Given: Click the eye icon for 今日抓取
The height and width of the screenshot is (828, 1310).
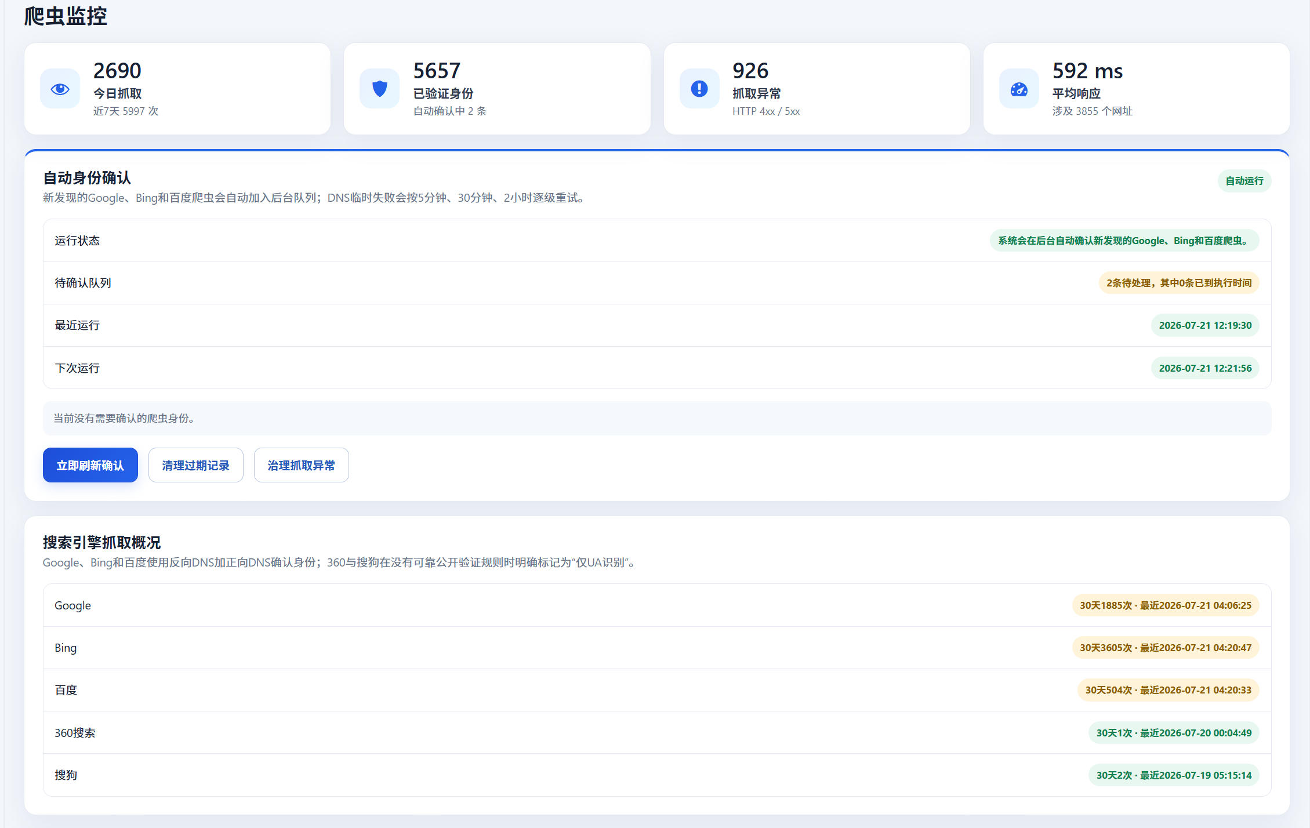Looking at the screenshot, I should coord(60,89).
